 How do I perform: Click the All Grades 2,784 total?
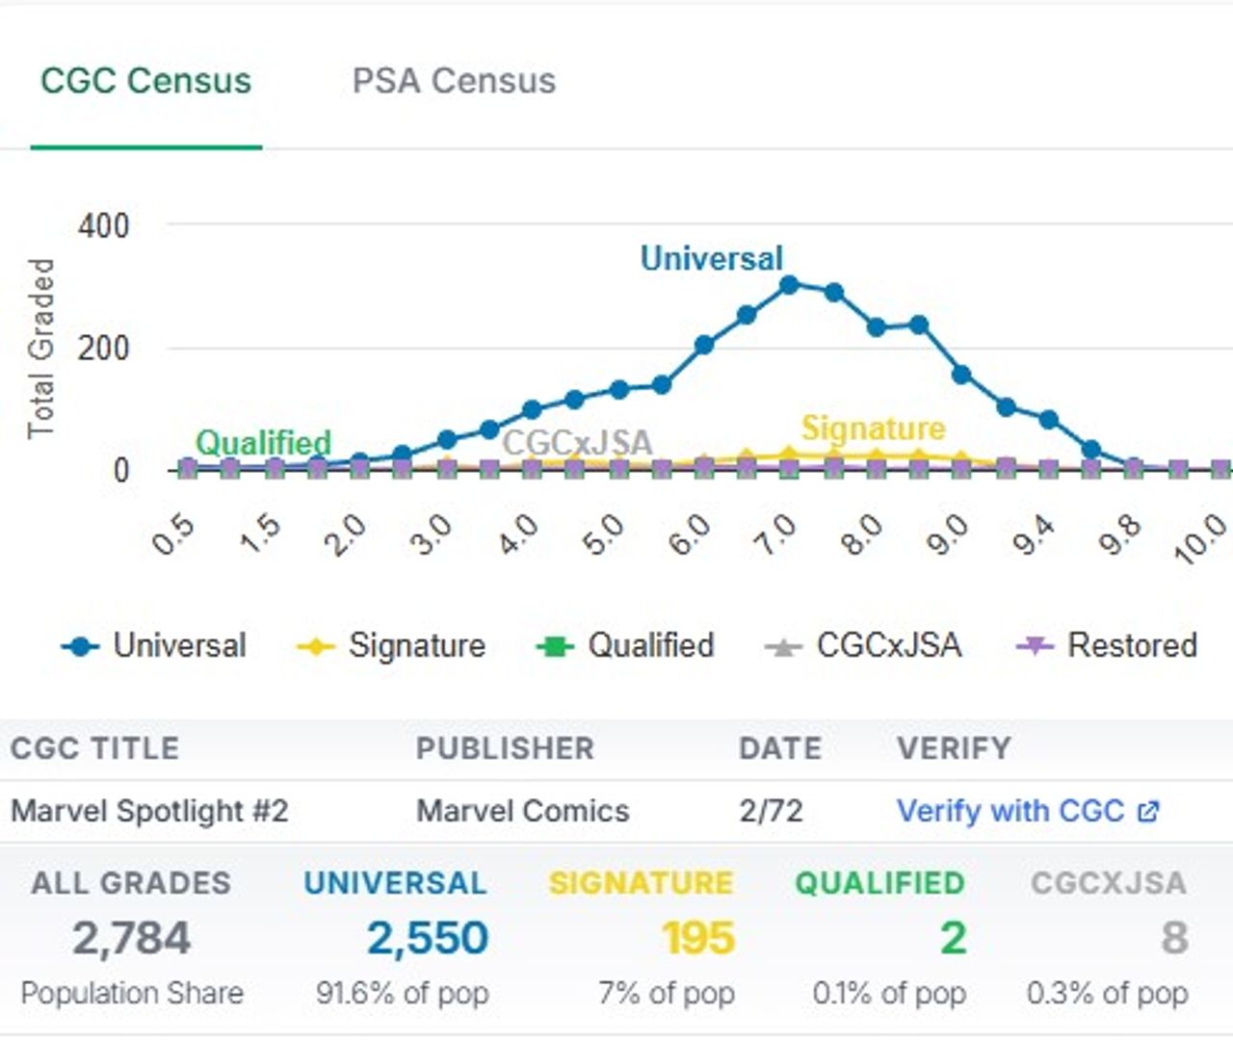pos(132,938)
